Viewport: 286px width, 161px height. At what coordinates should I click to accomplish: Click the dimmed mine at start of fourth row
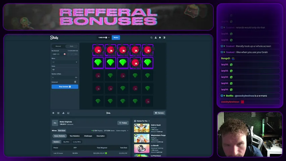[x=98, y=88]
